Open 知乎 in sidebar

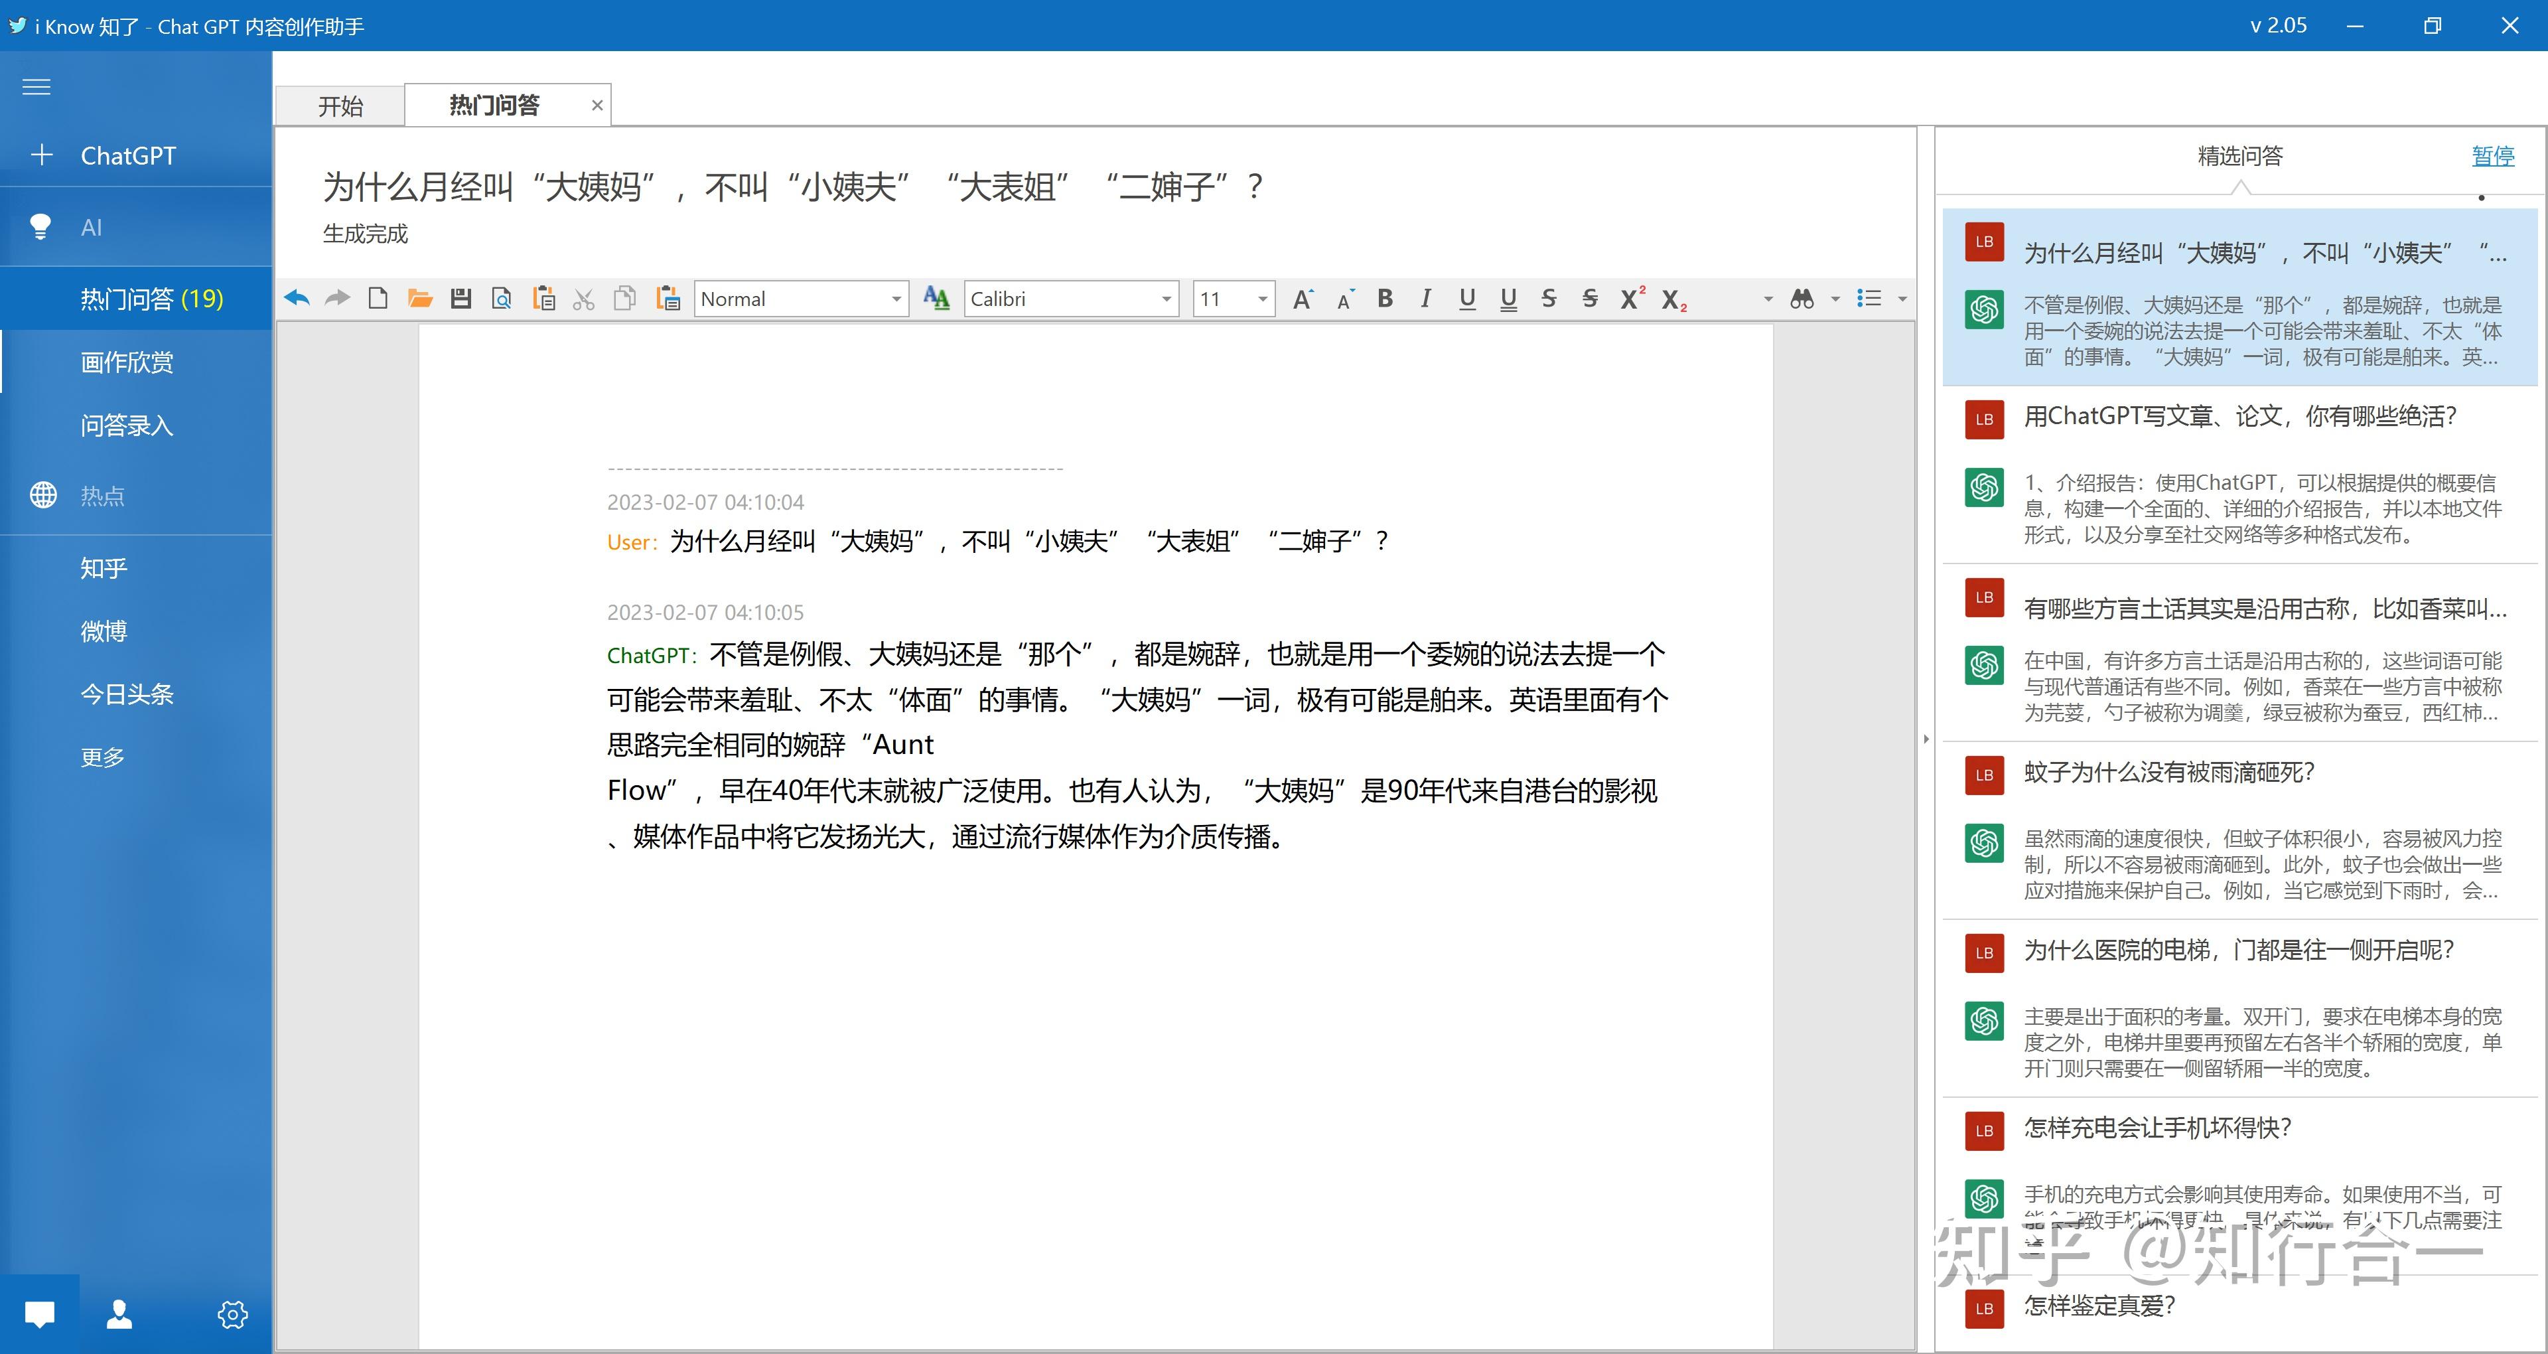(x=137, y=567)
